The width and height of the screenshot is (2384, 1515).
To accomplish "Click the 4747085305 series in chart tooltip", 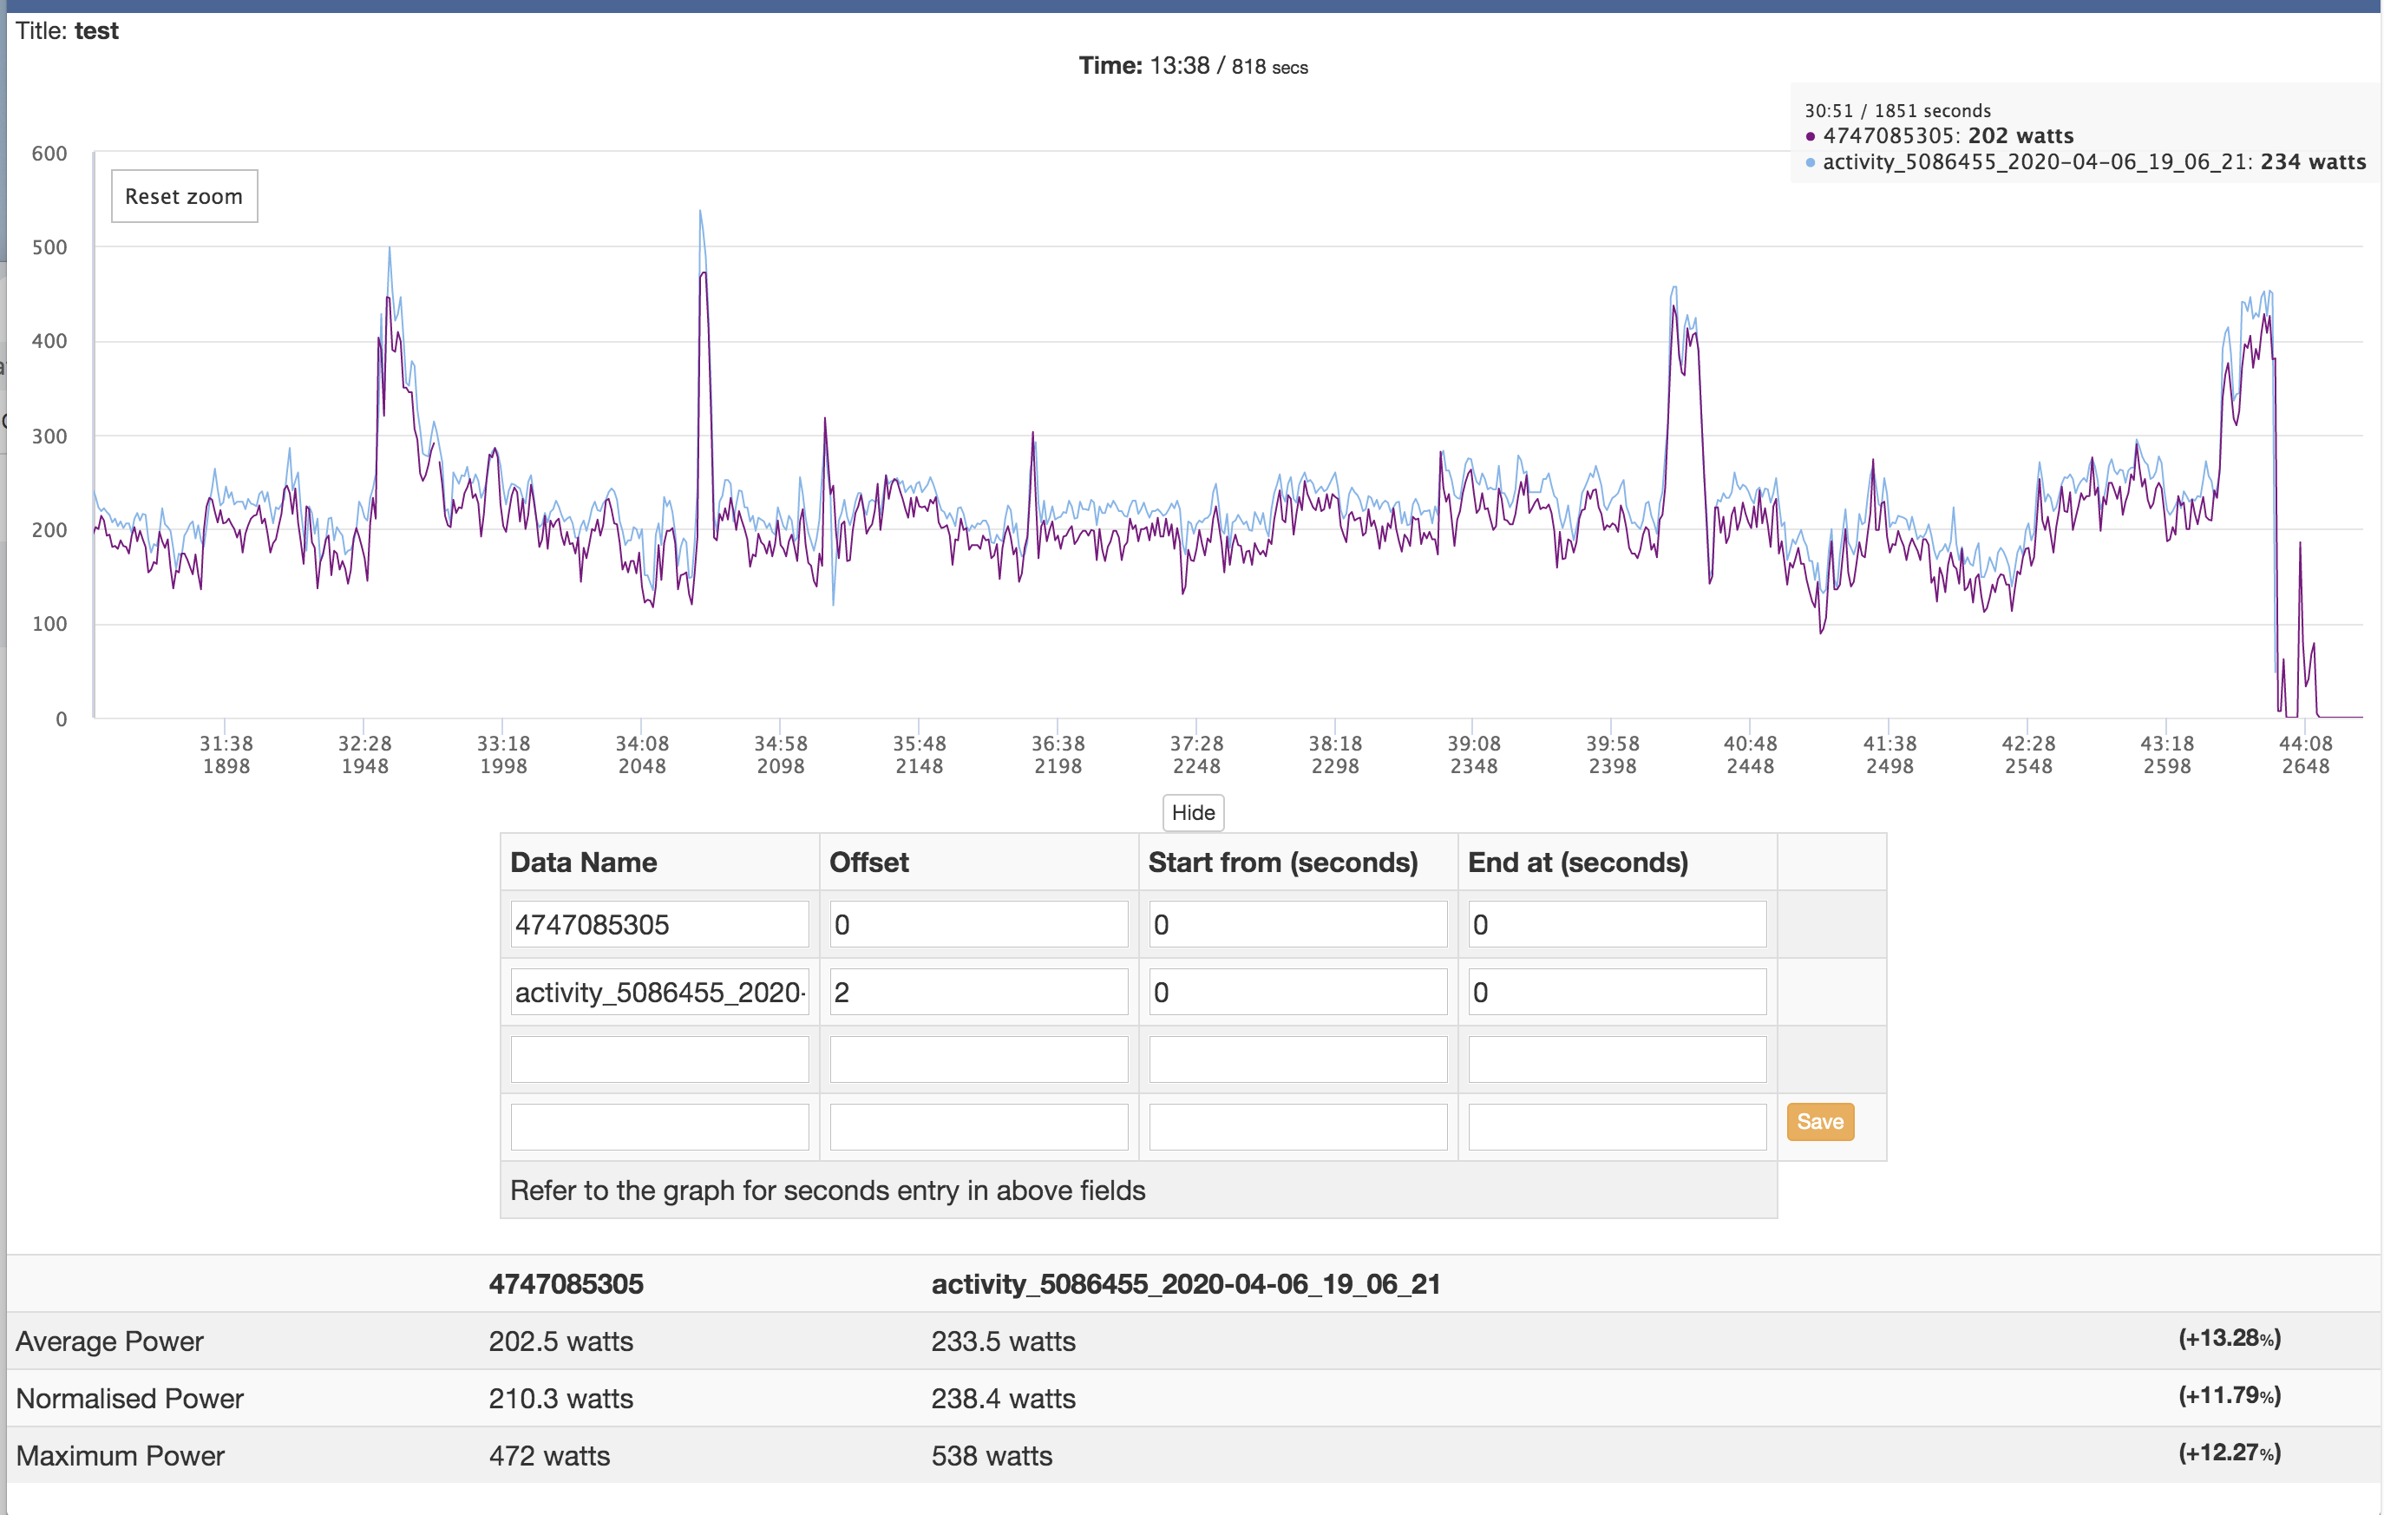I will pos(1940,135).
